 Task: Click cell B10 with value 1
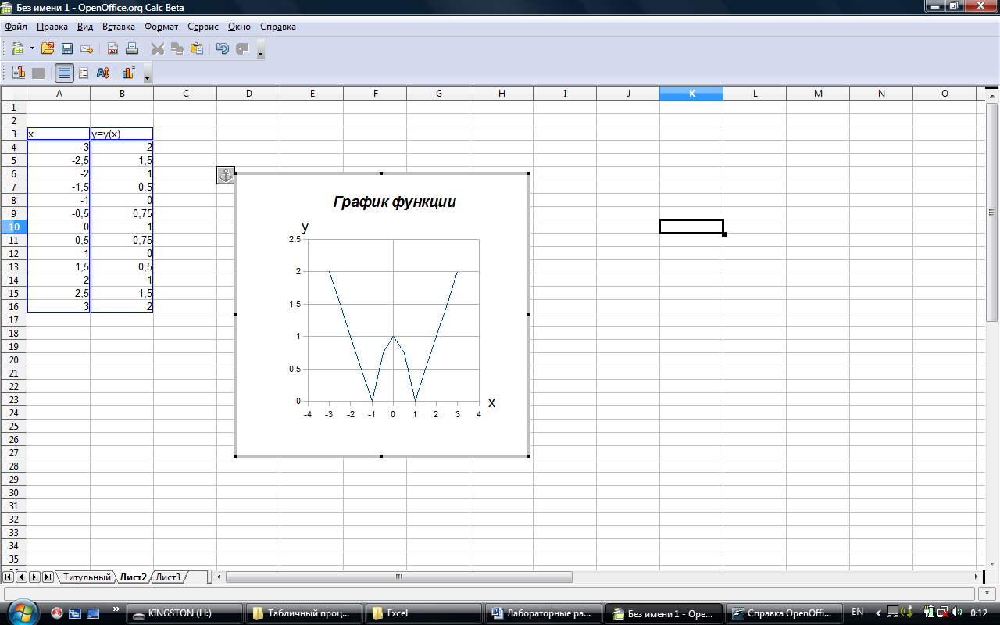click(x=122, y=227)
